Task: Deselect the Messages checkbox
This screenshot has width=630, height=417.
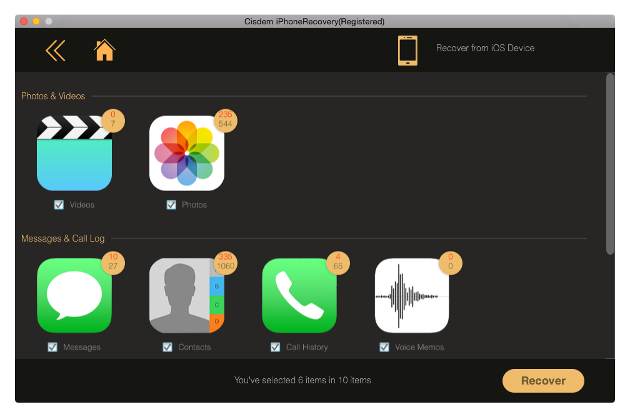Action: tap(52, 346)
